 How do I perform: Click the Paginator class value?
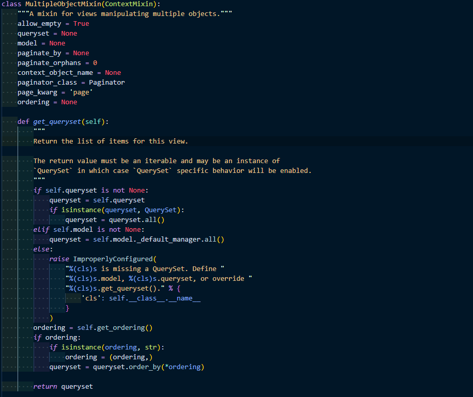tap(107, 83)
